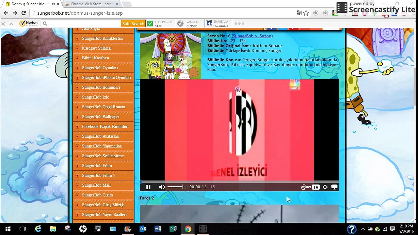Open SüngerBob Çizim in the sidebar
Viewport: 418px width, 235px height.
(x=103, y=195)
